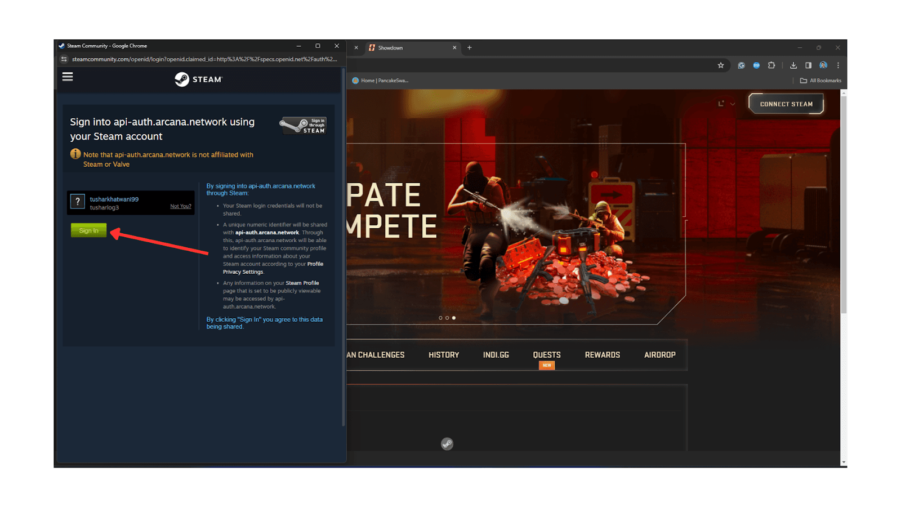Open the CHALLENGES nav tab
The width and height of the screenshot is (901, 507).
pyautogui.click(x=376, y=355)
